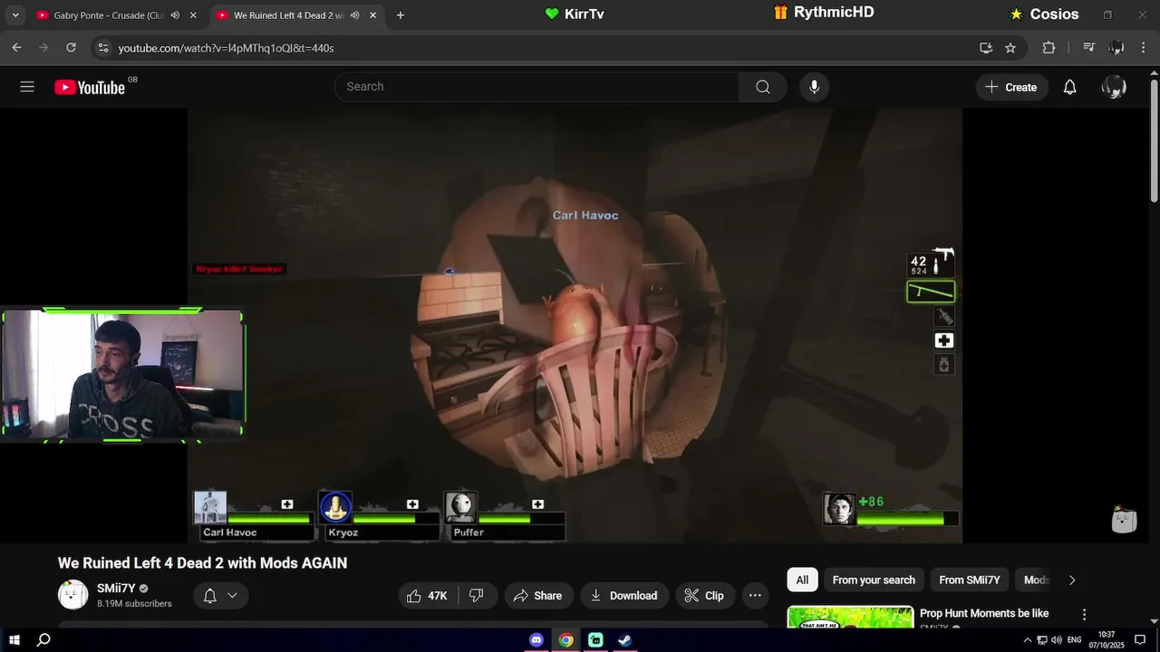Viewport: 1160px width, 652px height.
Task: Click floating cat extension icon
Action: tap(1124, 519)
